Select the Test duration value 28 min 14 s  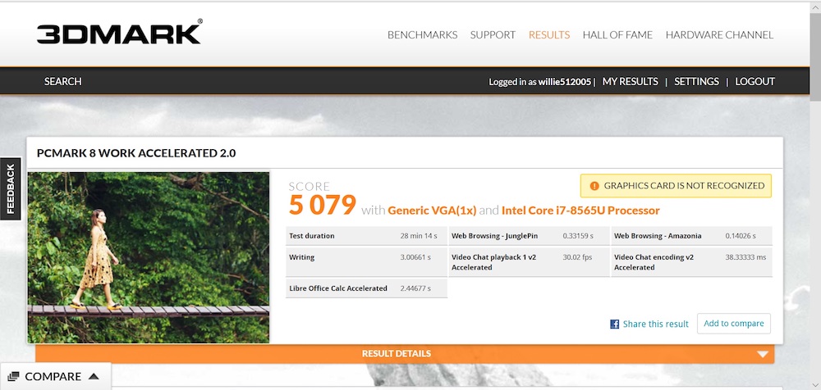point(419,236)
